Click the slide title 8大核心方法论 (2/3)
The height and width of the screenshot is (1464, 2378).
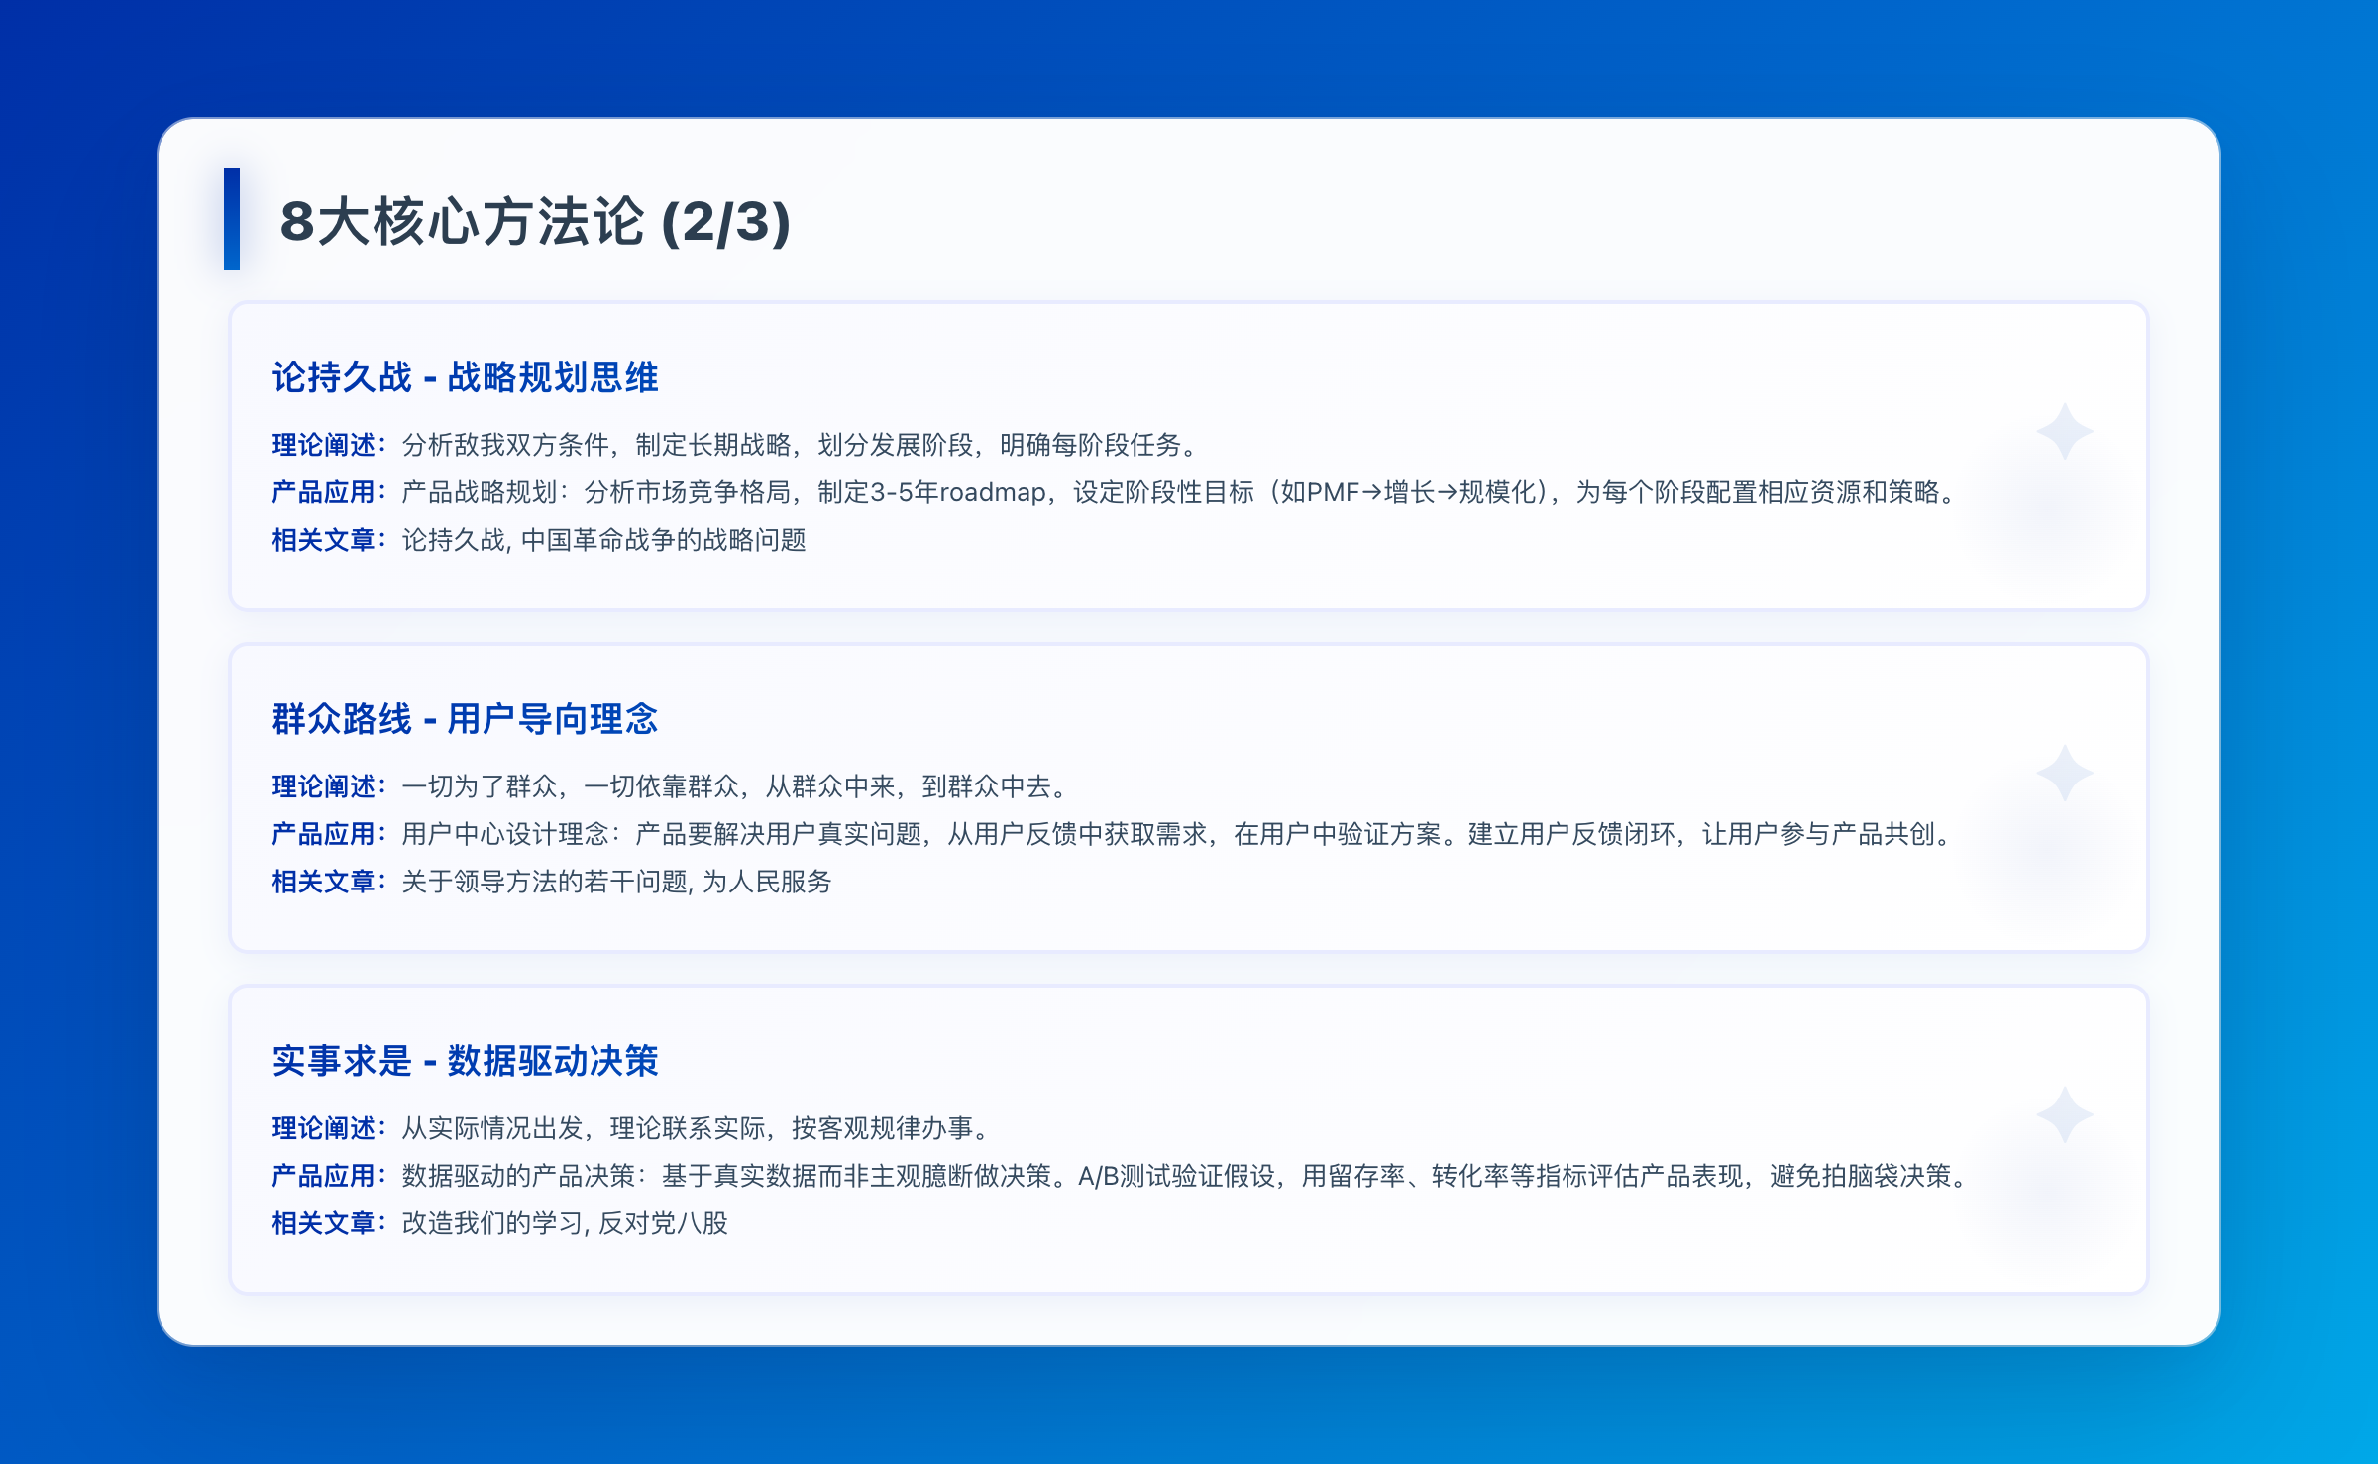[x=535, y=221]
